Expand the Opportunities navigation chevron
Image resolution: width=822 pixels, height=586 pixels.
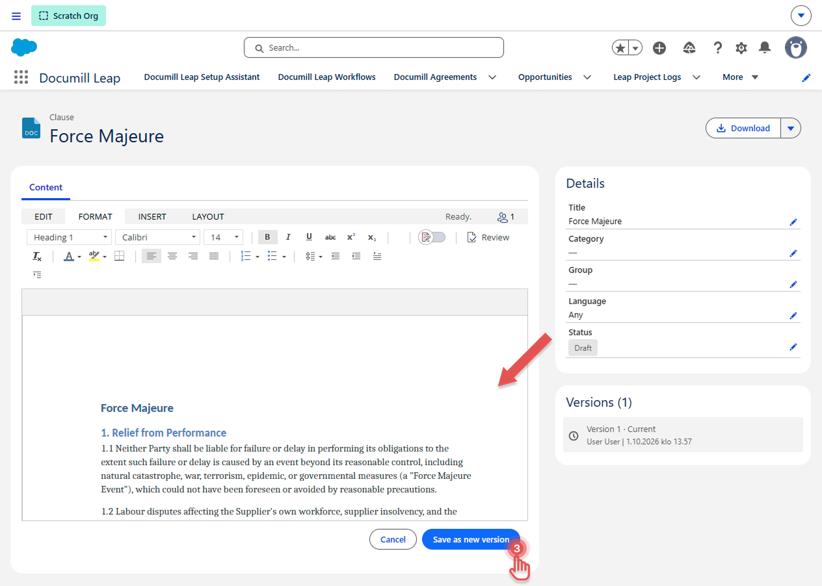(587, 77)
